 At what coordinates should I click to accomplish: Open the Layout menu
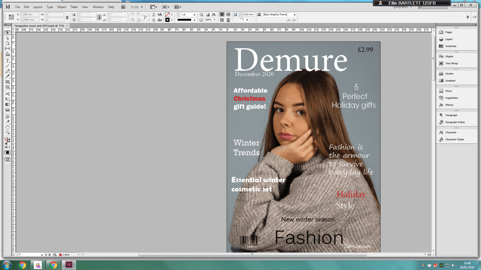[38, 7]
